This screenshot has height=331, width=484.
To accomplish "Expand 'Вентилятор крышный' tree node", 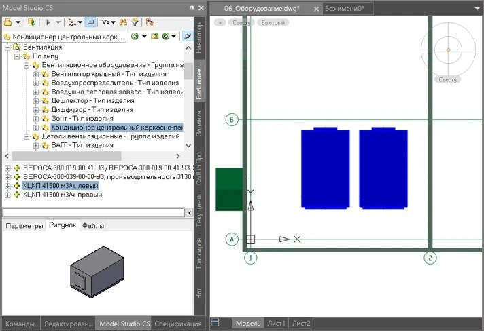I will coord(36,74).
